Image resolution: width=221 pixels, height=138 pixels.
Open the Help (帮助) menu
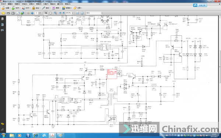point(68,4)
